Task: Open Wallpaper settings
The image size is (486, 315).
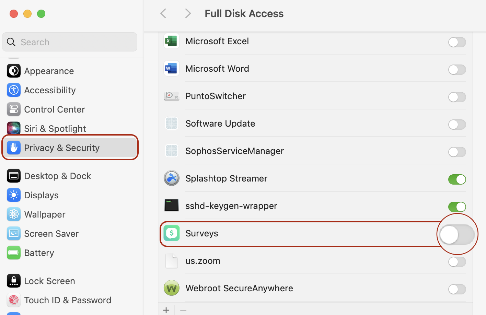Action: tap(70, 214)
